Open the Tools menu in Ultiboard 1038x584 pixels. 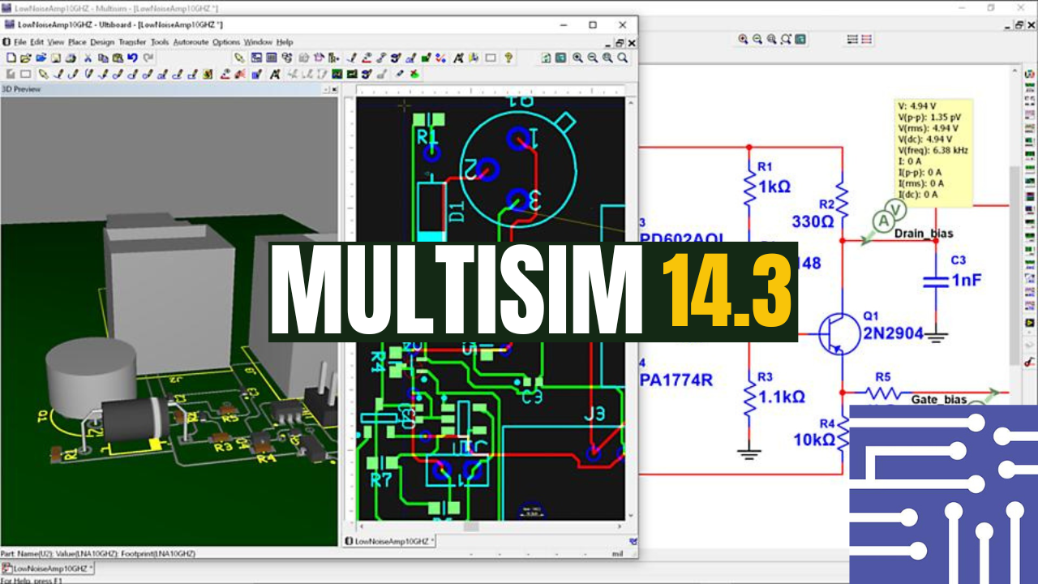(160, 42)
